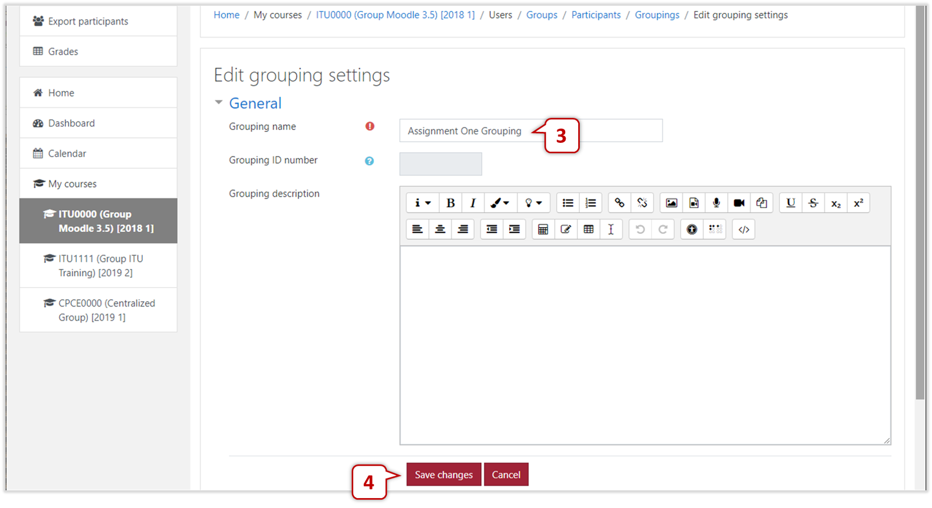The image size is (932, 508).
Task: Align text left in the editor
Action: tap(418, 229)
